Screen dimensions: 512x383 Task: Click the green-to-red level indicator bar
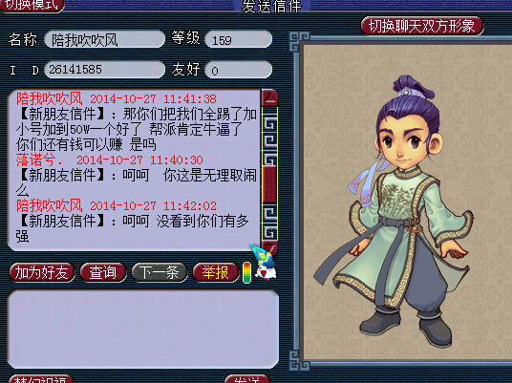click(247, 272)
